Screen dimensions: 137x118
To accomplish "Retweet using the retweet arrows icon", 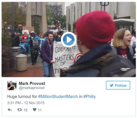I will pyautogui.click(x=19, y=110).
